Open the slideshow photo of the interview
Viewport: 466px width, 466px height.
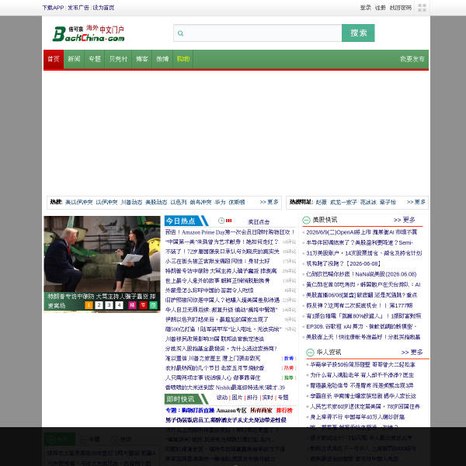coord(102,254)
